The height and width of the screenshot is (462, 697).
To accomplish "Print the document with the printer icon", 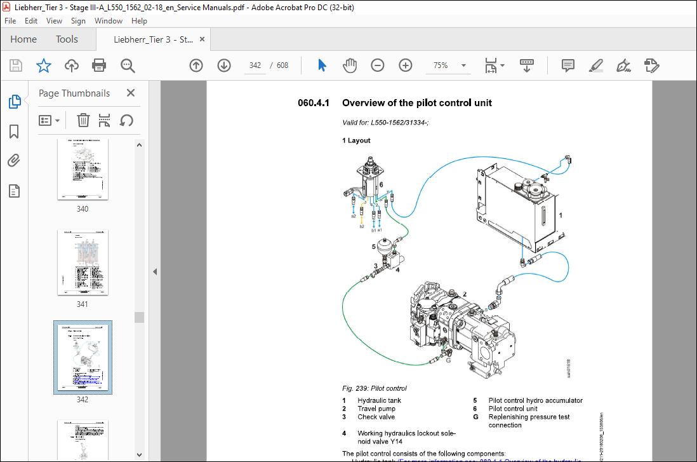I will pos(98,65).
